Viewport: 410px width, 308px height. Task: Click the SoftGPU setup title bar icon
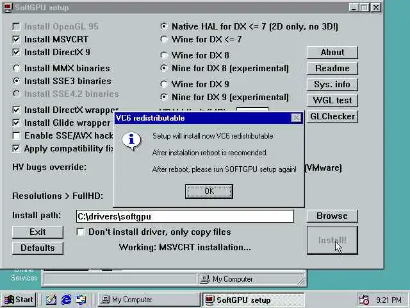point(7,7)
